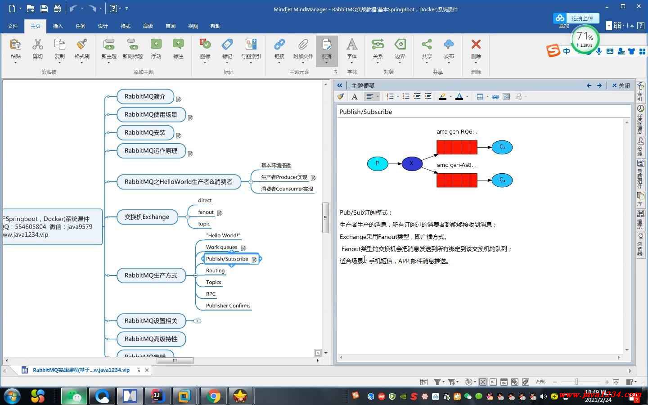Insert an image in the notes toolbar
The image size is (648, 405).
coord(506,96)
